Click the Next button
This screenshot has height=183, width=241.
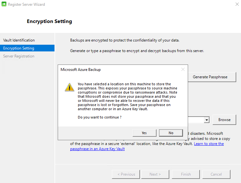tap(155, 174)
